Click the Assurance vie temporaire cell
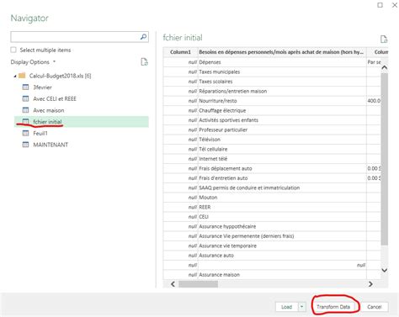 (x=282, y=246)
